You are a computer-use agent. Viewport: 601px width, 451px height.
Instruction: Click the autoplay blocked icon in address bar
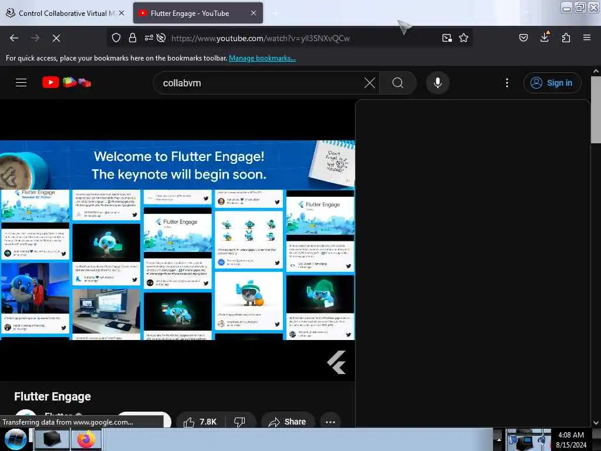pyautogui.click(x=161, y=38)
